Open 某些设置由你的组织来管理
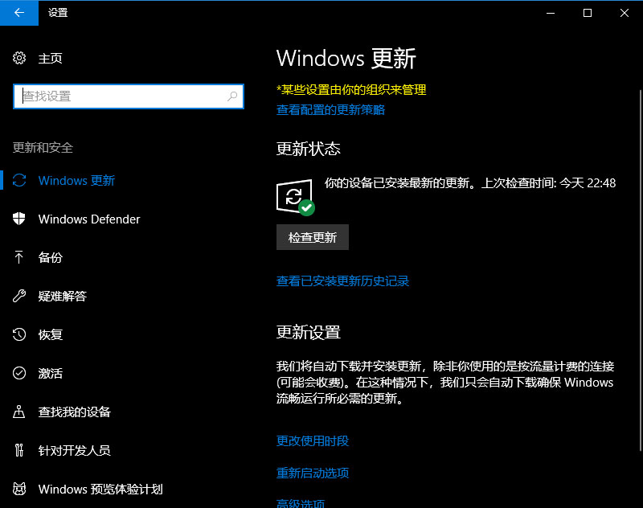 [x=350, y=90]
